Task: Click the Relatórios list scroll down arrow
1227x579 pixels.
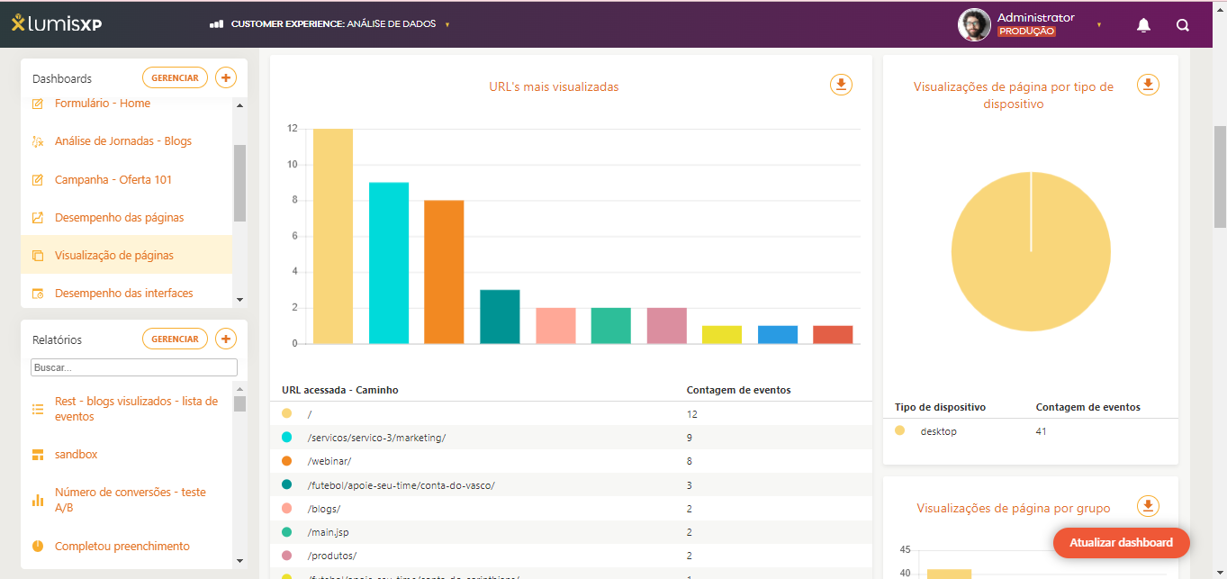Action: pos(239,561)
